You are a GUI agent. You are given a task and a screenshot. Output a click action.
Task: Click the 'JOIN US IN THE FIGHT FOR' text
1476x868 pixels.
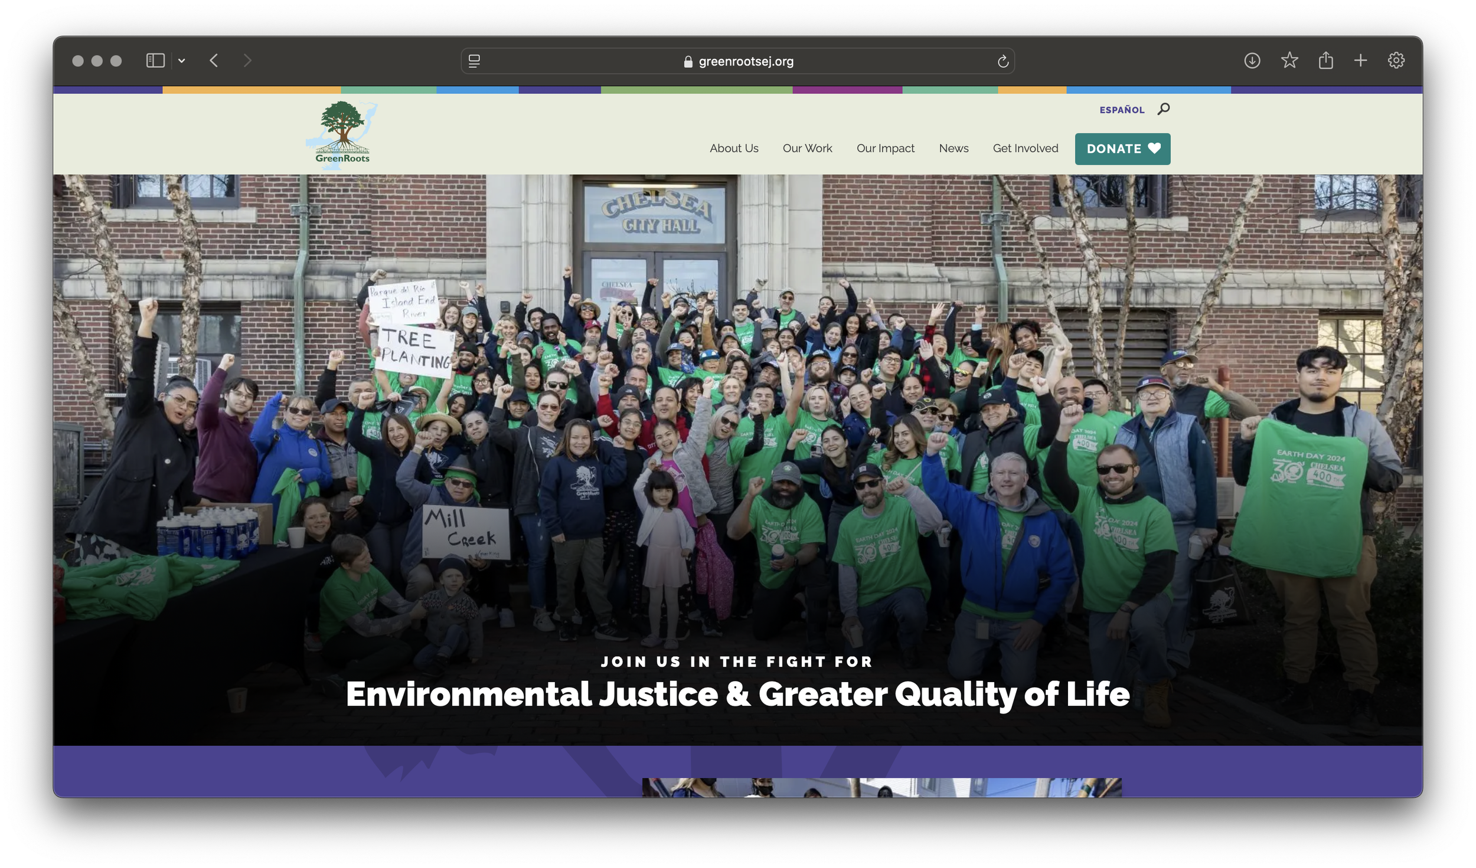[737, 662]
